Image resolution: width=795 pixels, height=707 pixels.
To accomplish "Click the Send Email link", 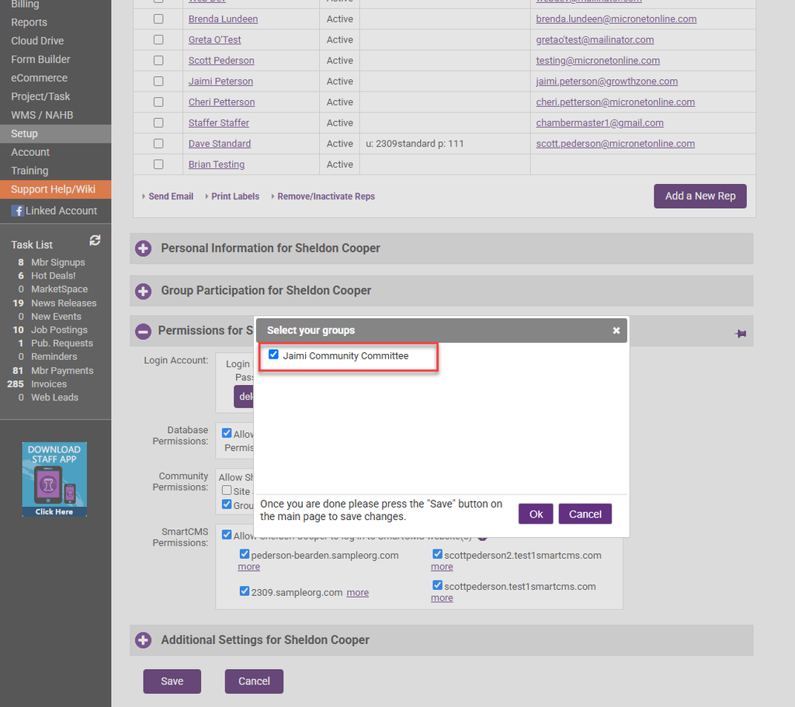I will click(x=170, y=196).
